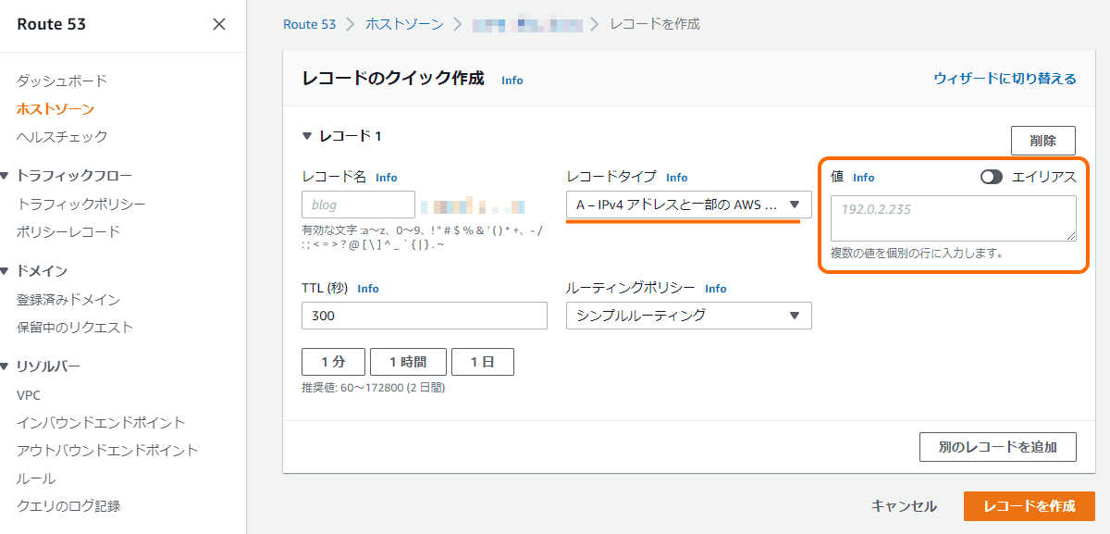Collapse the ドメイン sidebar section
The width and height of the screenshot is (1110, 534).
(6, 270)
